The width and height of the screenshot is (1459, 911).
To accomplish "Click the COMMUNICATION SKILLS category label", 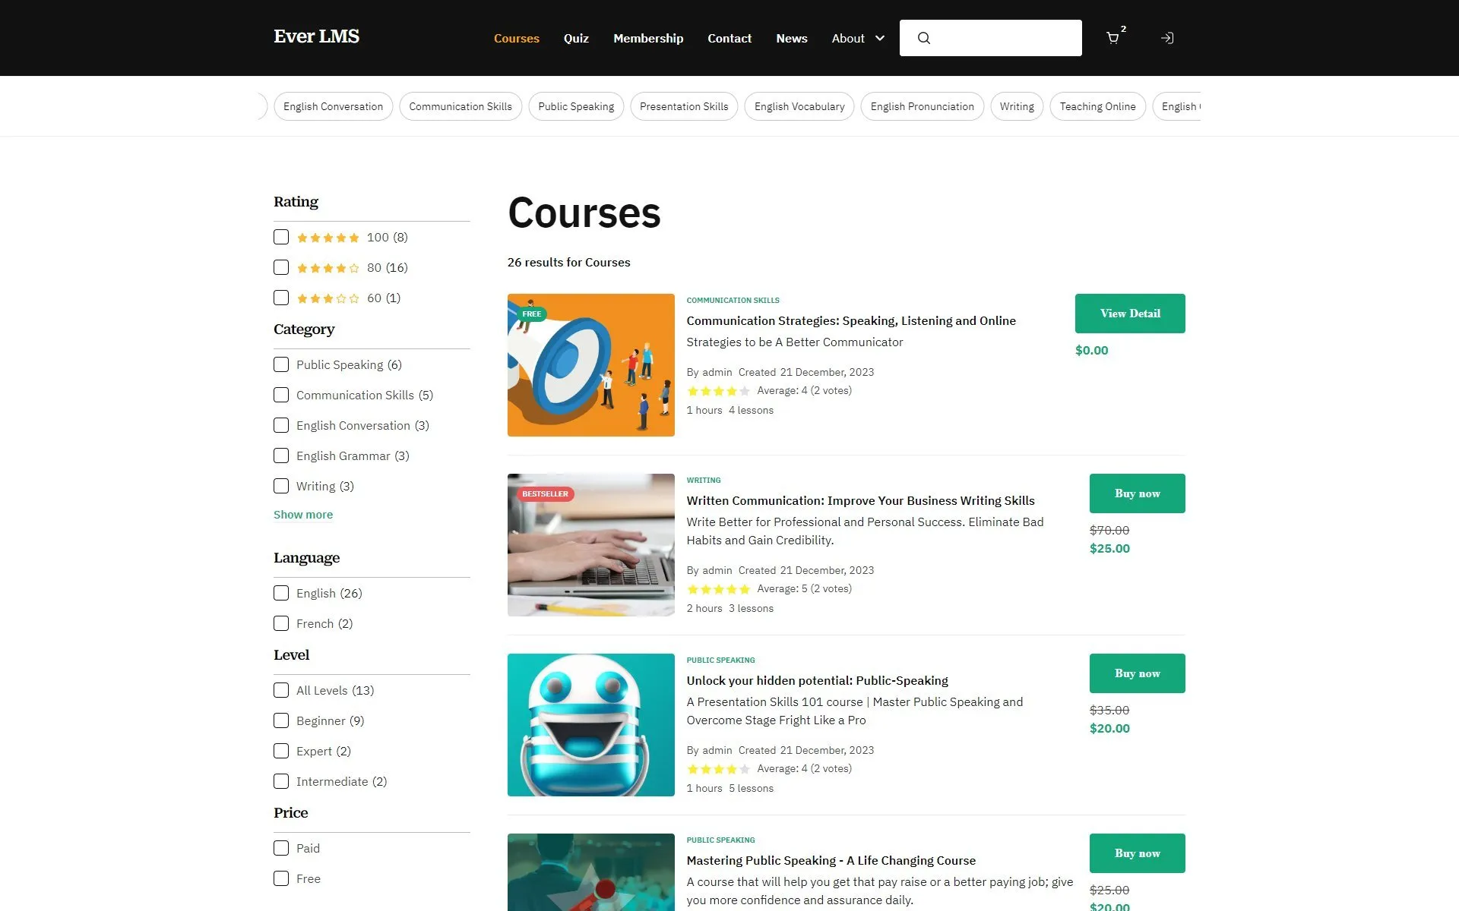I will pos(733,300).
